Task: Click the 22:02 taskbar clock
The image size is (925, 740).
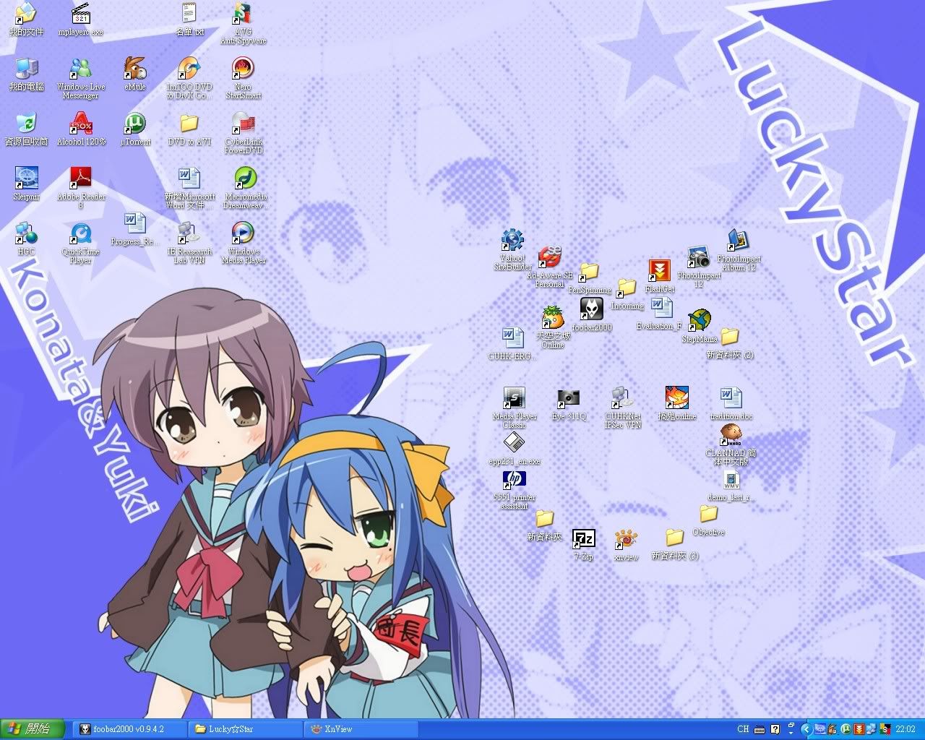Action: pos(905,729)
